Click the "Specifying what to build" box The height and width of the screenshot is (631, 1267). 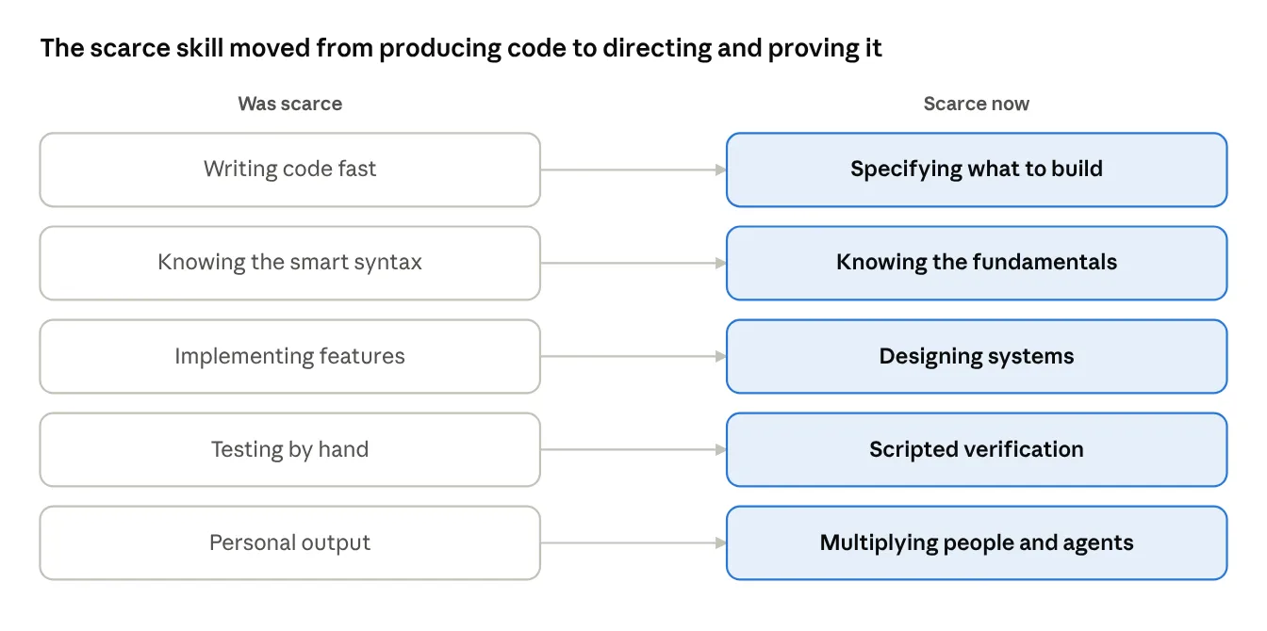pos(977,170)
